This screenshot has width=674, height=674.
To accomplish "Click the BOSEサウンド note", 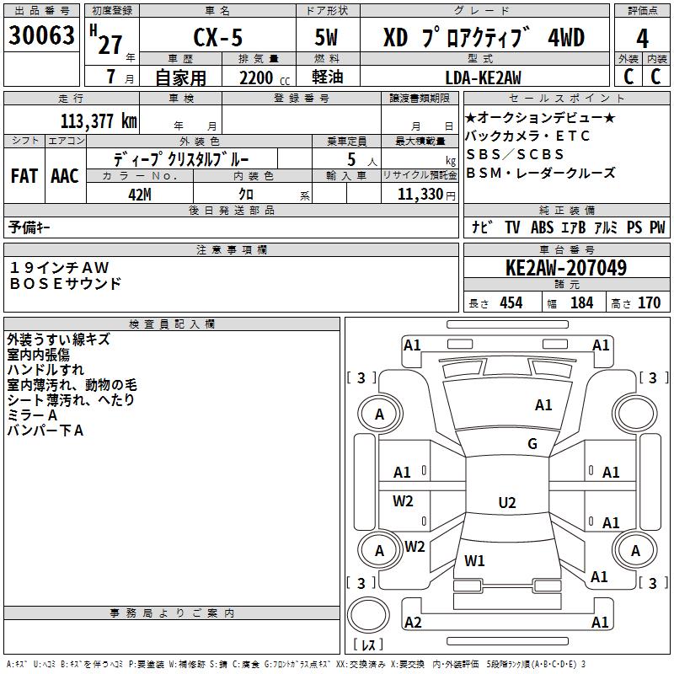I will click(x=66, y=283).
